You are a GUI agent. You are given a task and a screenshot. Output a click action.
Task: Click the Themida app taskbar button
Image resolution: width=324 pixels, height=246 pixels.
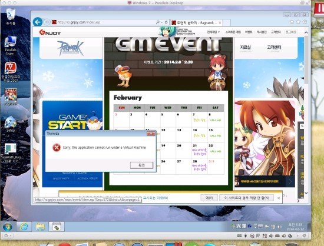57,227
